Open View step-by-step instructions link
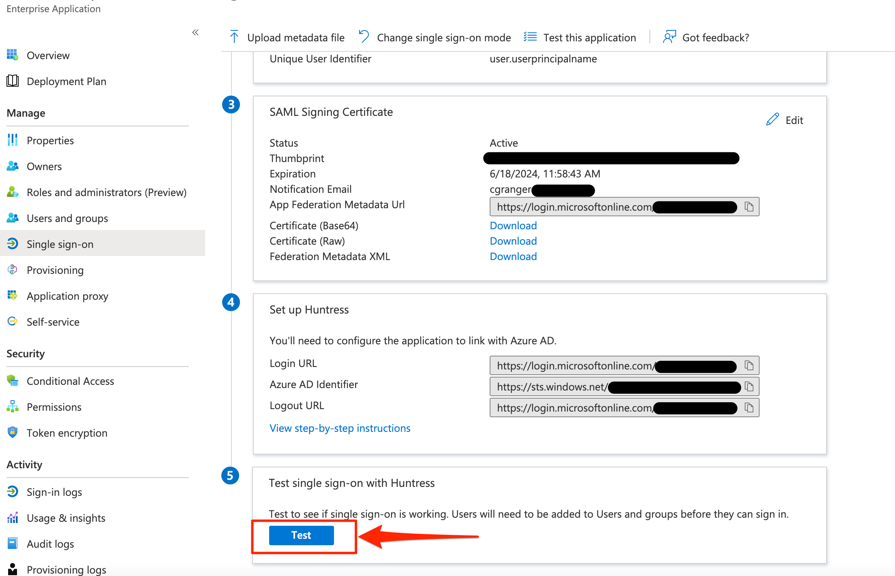 tap(340, 428)
